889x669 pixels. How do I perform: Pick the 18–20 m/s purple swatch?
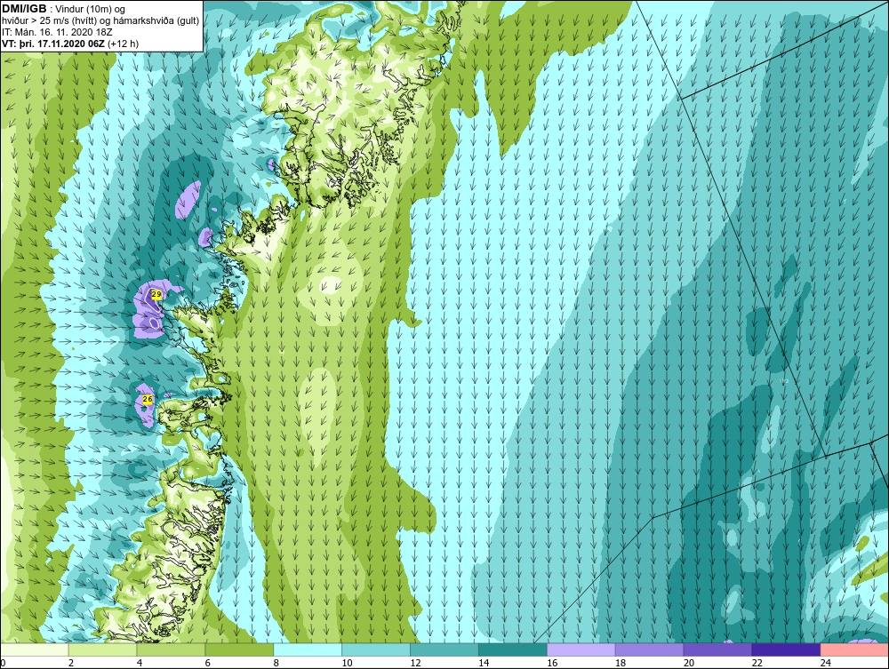coord(649,649)
